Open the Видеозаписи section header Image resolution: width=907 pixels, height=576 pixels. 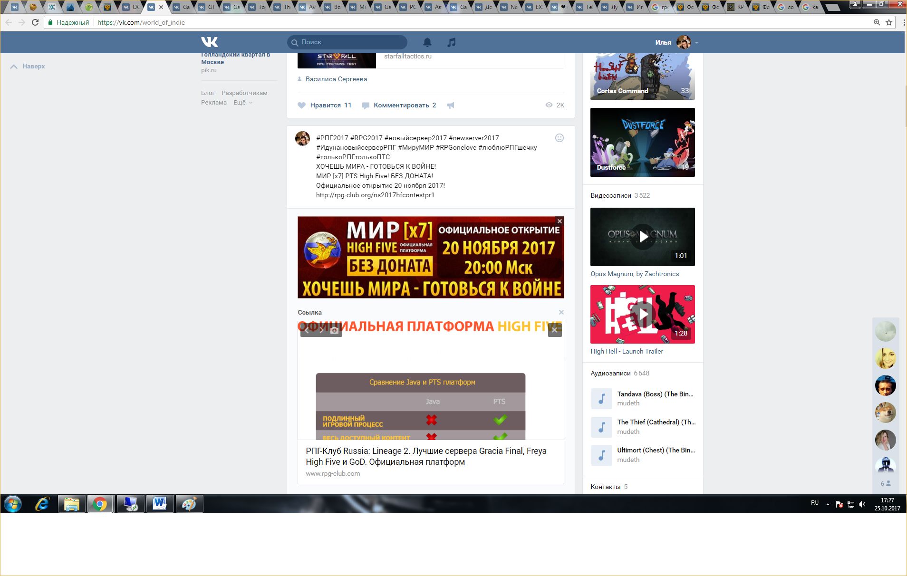point(611,196)
